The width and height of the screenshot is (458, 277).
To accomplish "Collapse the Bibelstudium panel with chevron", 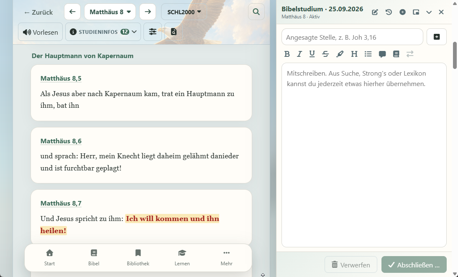I will pos(429,12).
